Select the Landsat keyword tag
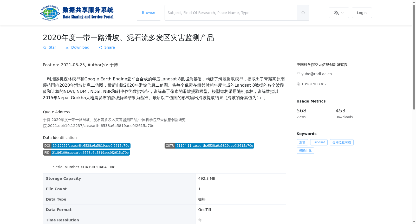The height and width of the screenshot is (224, 416). pos(319,142)
